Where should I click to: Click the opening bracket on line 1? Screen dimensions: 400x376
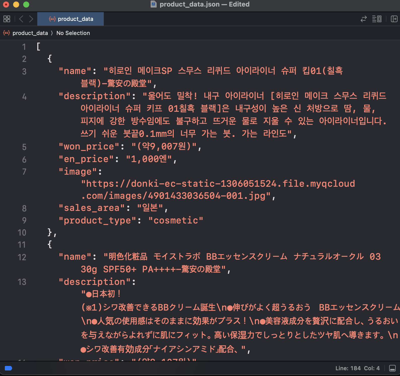[38, 47]
